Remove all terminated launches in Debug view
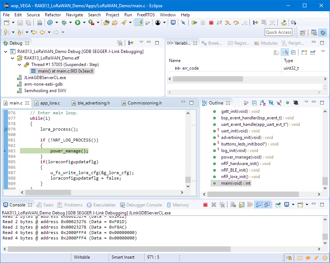Screen dimensions: 330x263 (x=120, y=43)
